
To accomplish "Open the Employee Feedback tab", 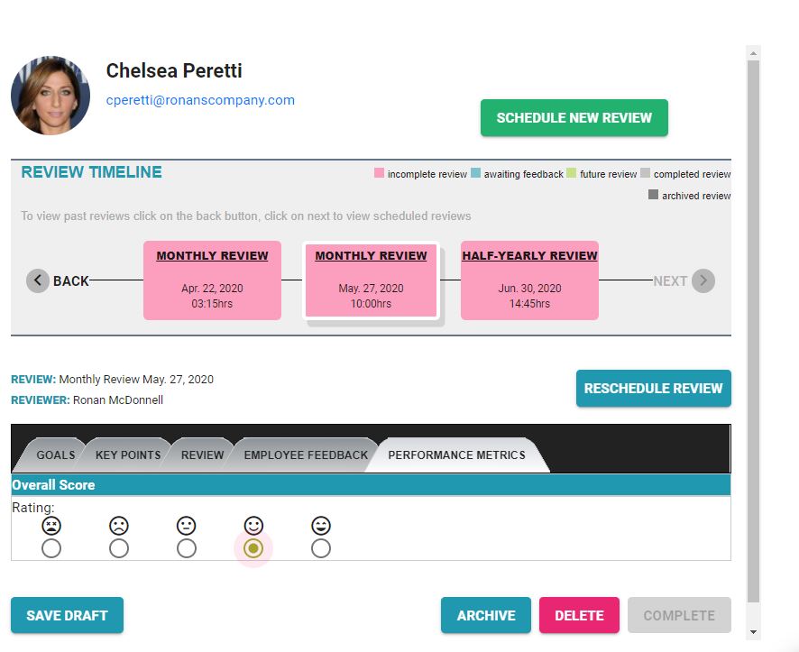I will tap(306, 455).
